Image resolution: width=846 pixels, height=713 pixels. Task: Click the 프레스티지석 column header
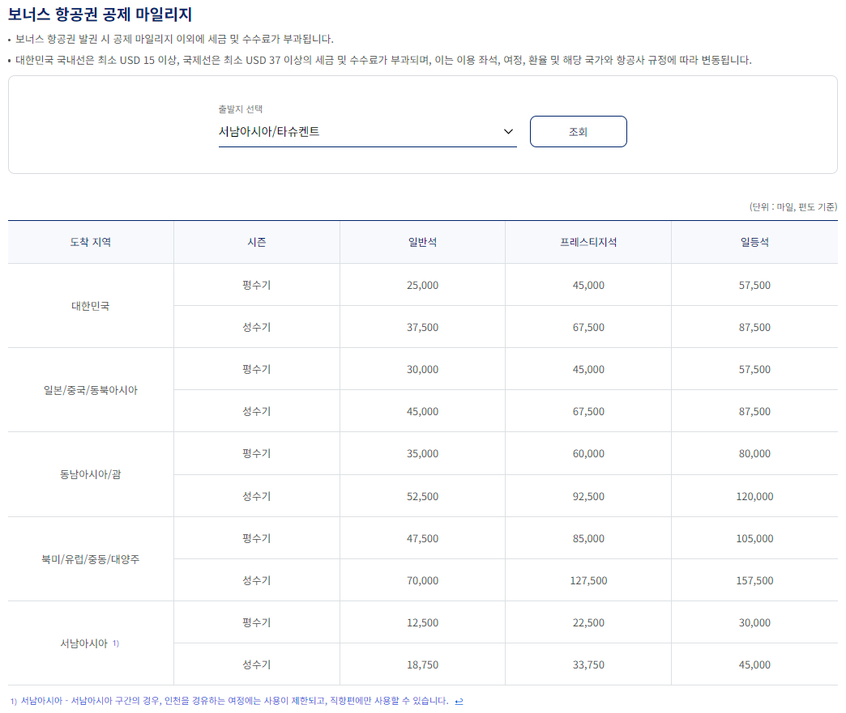click(587, 242)
